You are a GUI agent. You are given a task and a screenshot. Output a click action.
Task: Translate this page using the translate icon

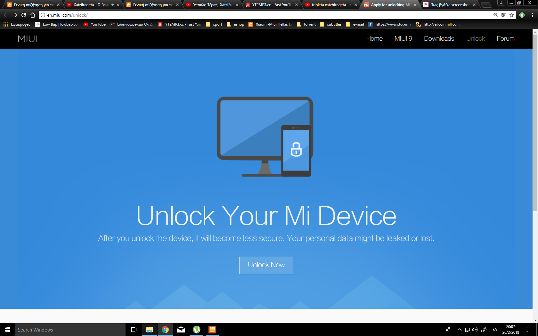tap(504, 15)
